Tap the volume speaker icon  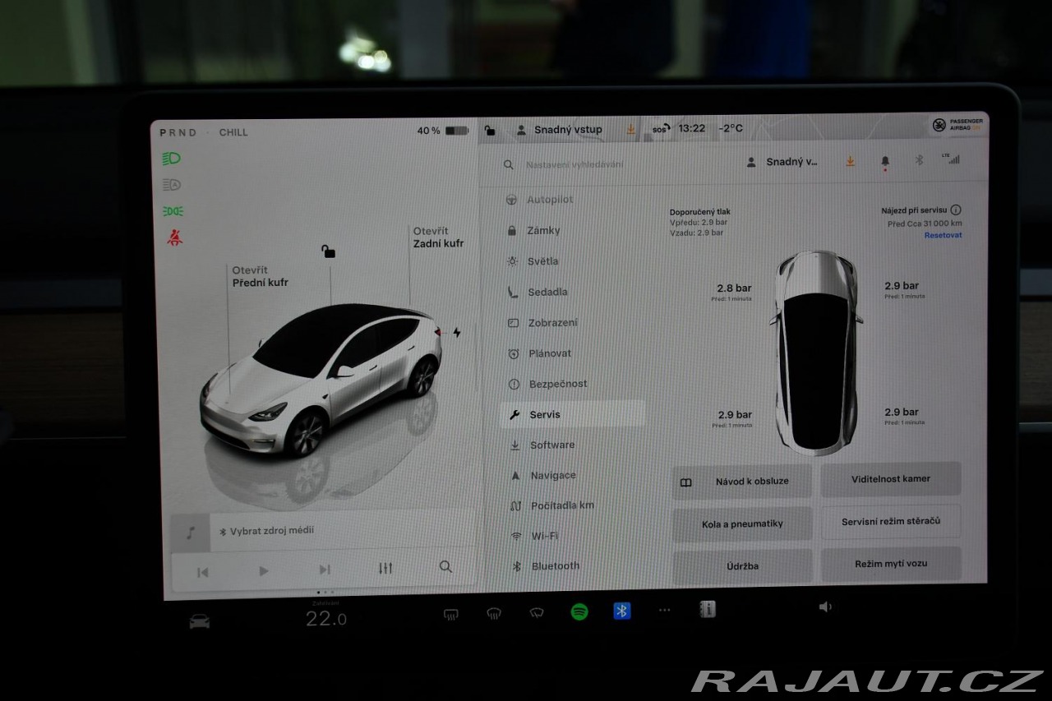pos(825,607)
